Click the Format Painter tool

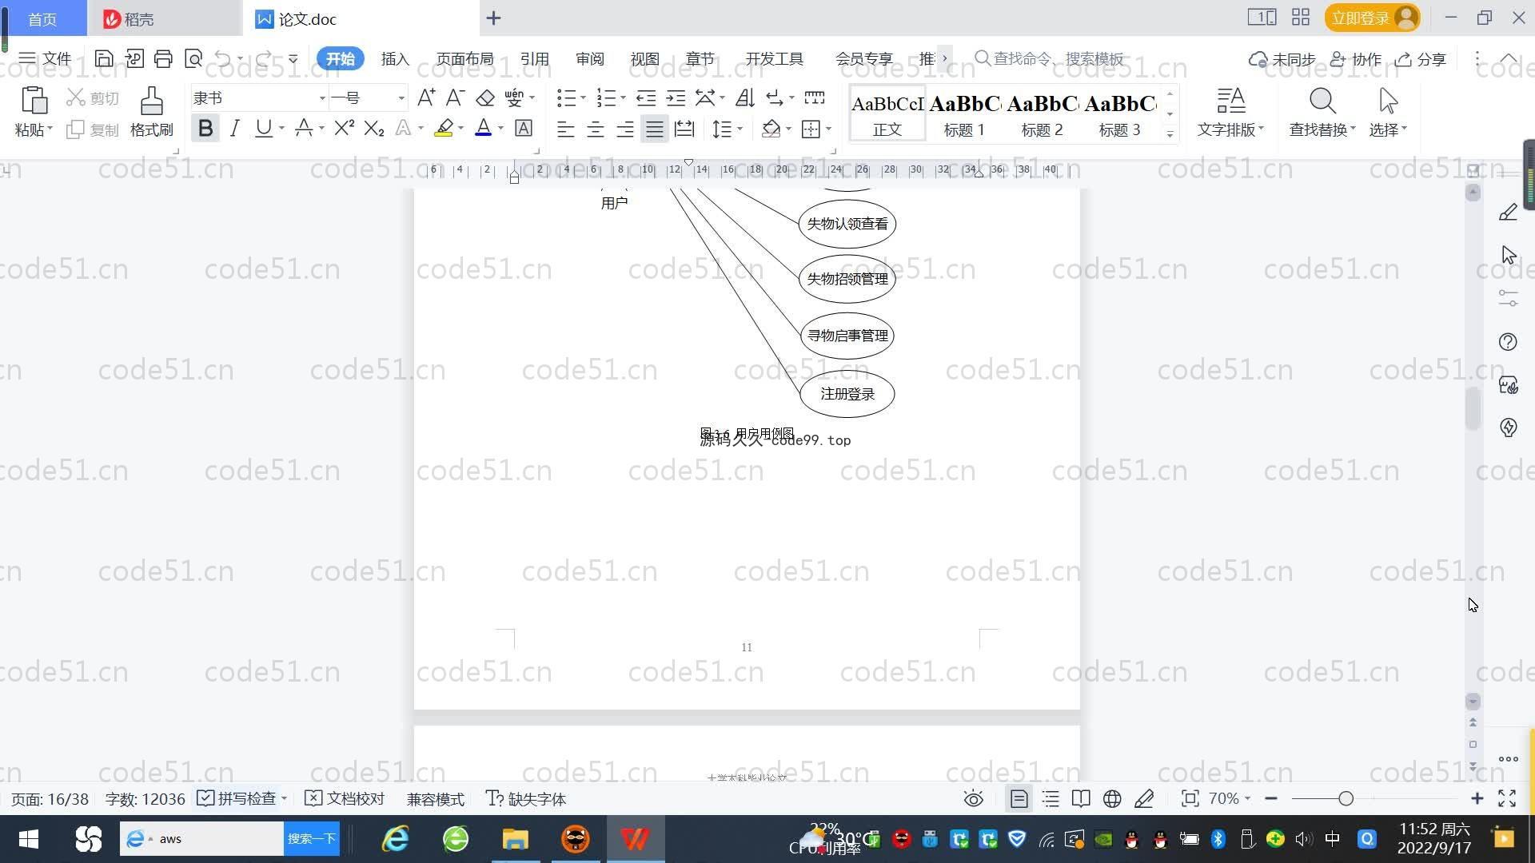coord(152,112)
